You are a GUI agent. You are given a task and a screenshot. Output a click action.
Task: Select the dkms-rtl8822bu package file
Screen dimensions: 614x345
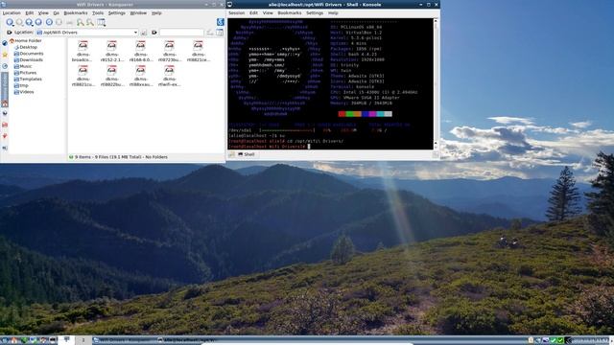112,77
